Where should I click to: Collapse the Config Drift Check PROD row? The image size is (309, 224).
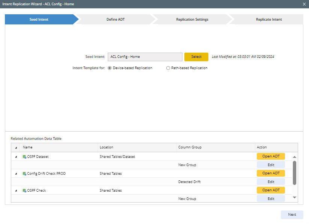[x=16, y=174]
